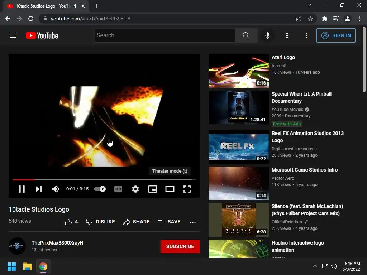The width and height of the screenshot is (367, 275).
Task: Open Reel FX Animation Studios thumbnail
Action: pyautogui.click(x=238, y=146)
